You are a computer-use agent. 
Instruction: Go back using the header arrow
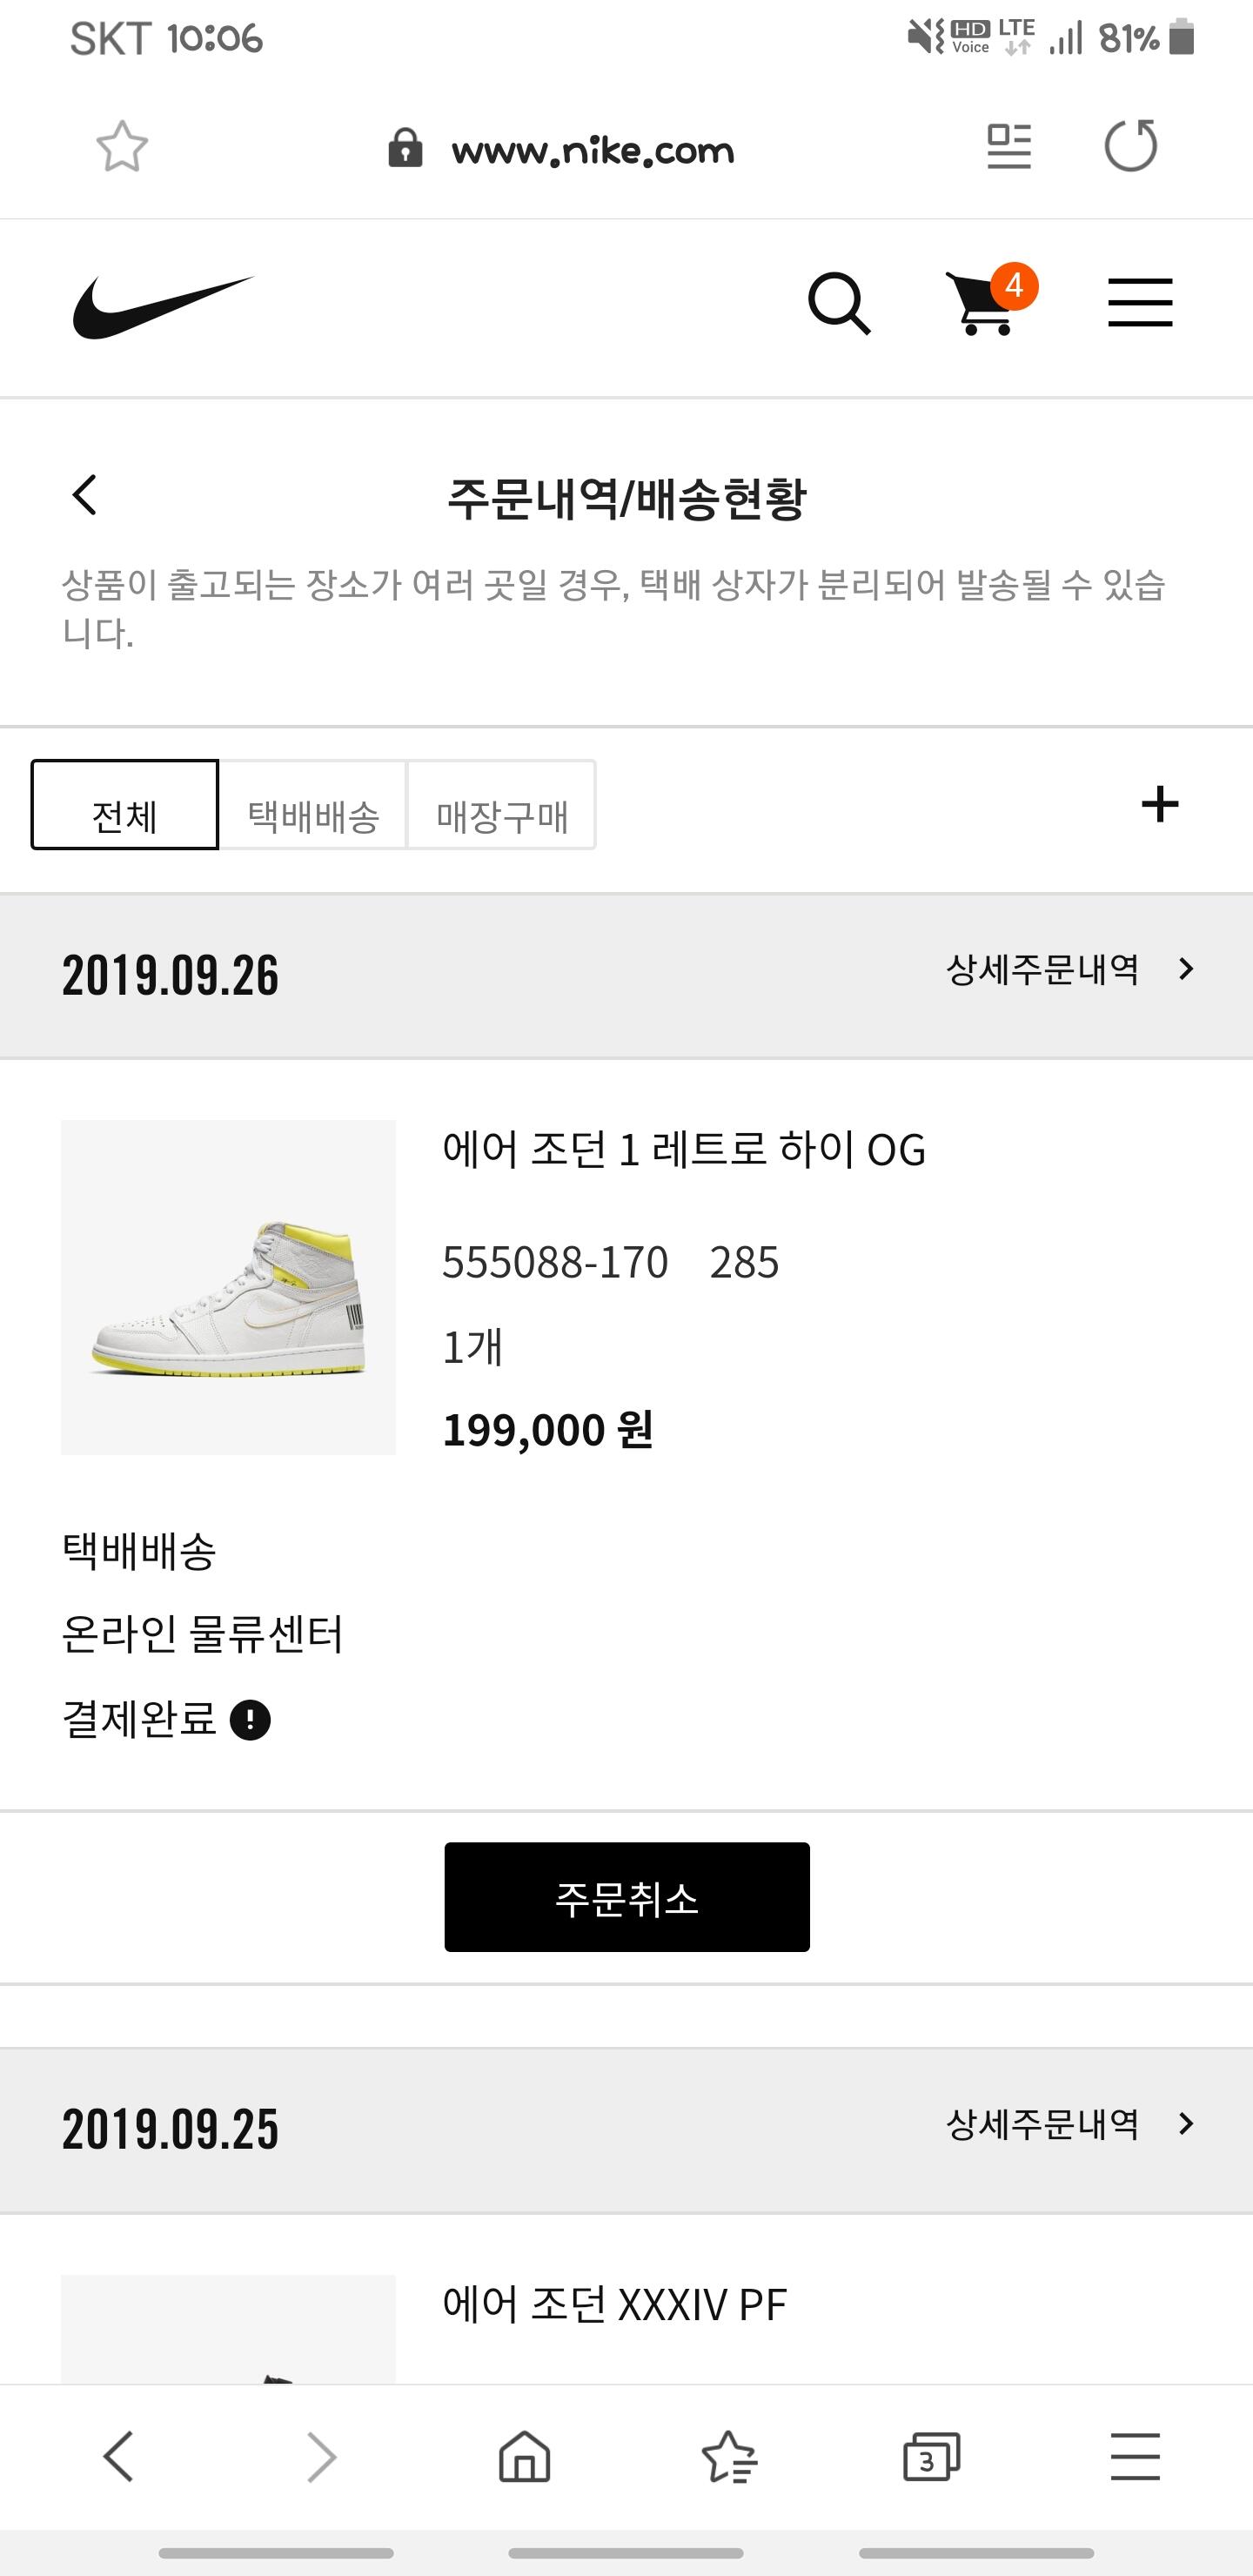[86, 495]
